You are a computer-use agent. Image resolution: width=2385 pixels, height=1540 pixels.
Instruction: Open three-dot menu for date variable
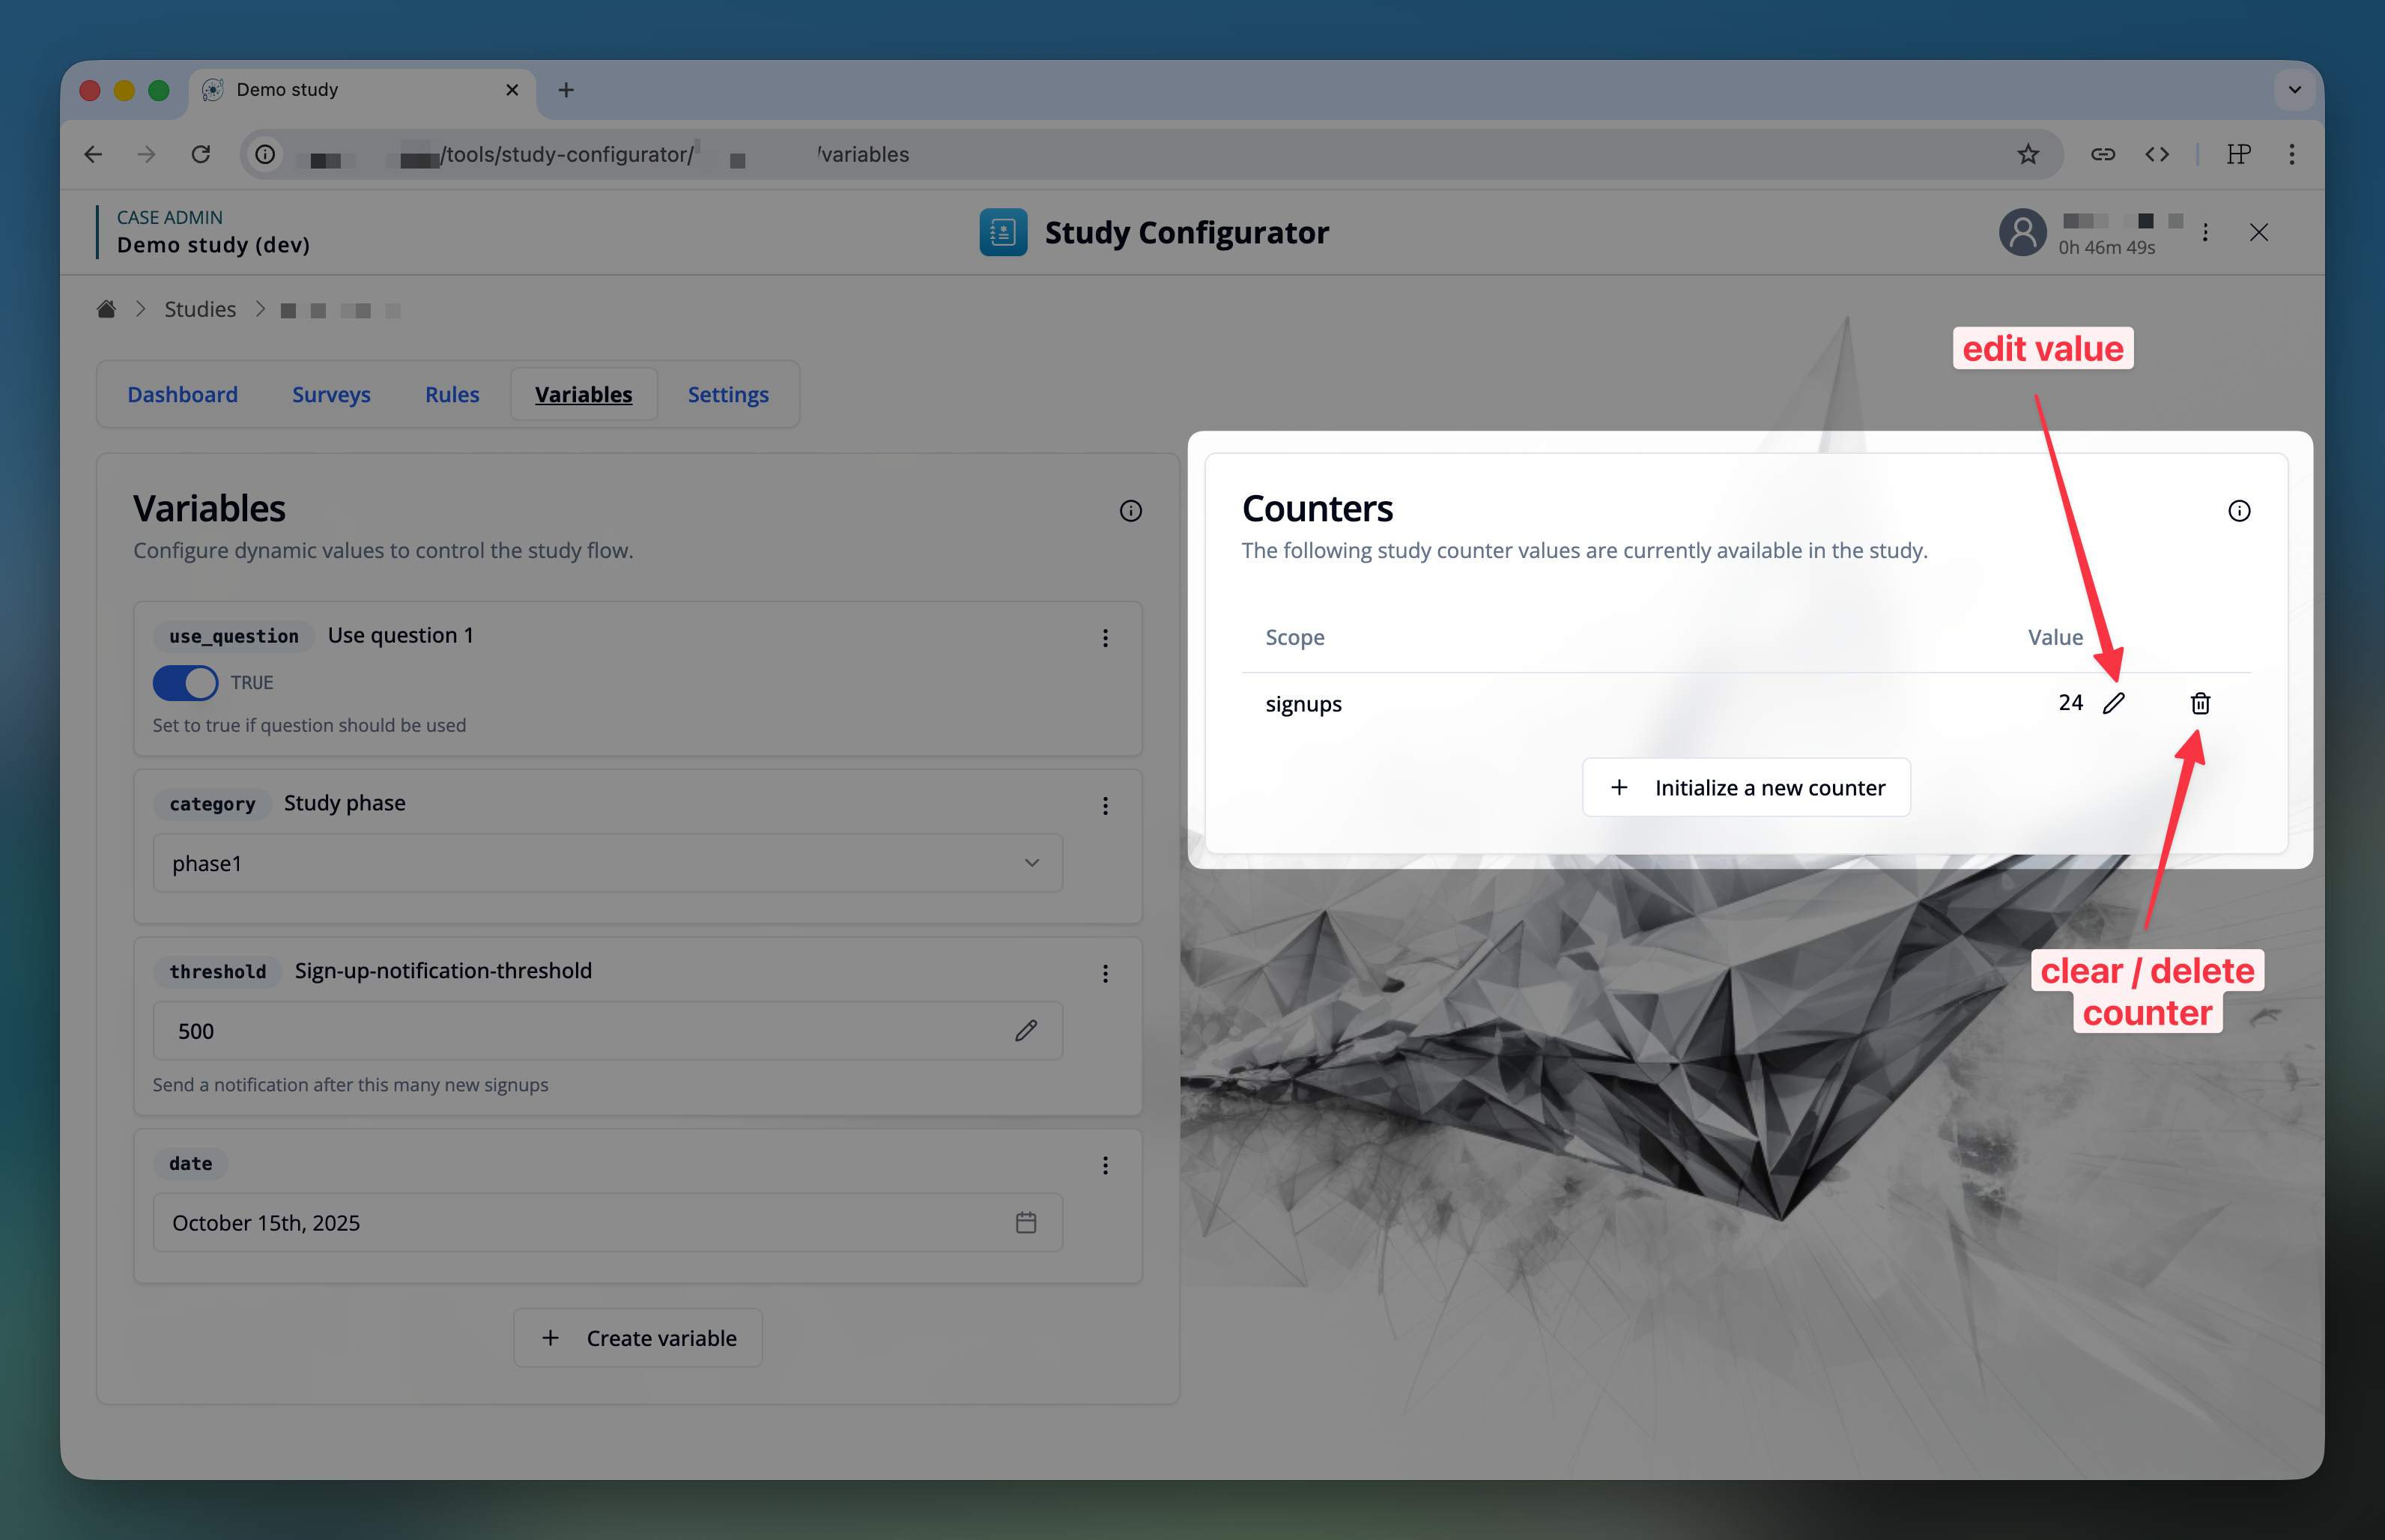pyautogui.click(x=1105, y=1165)
